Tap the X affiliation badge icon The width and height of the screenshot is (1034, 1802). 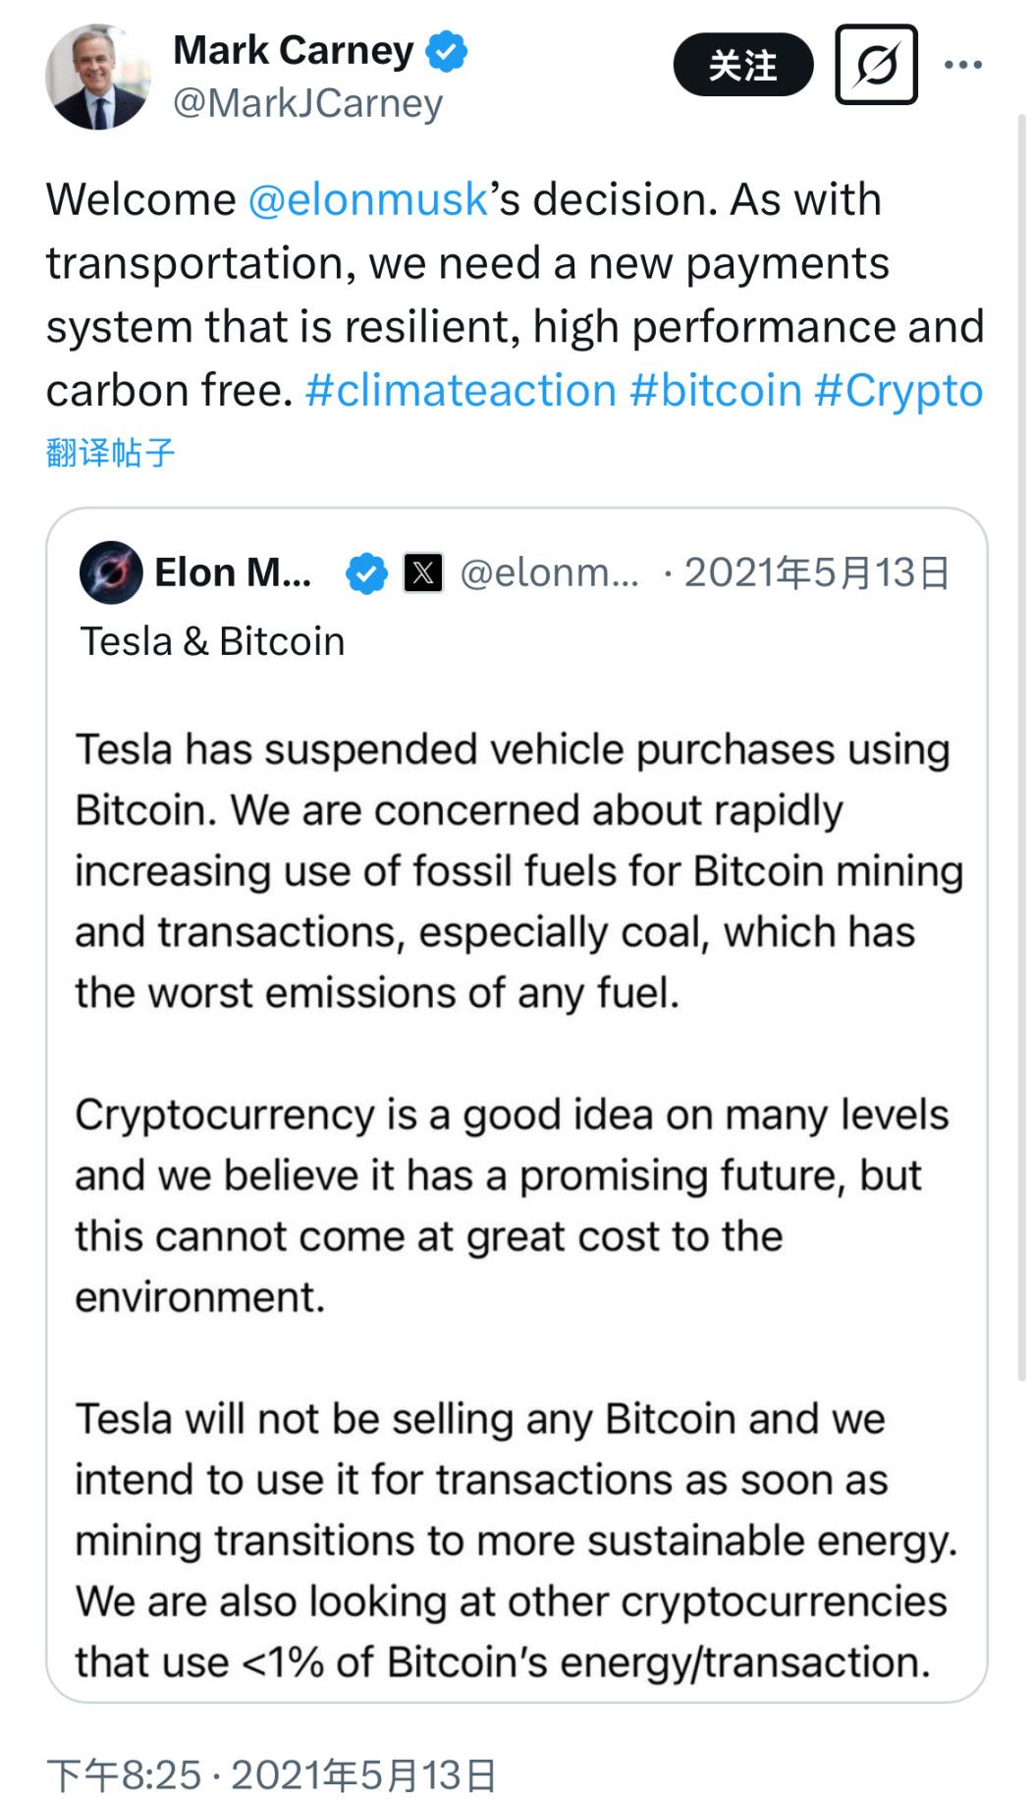tap(423, 573)
